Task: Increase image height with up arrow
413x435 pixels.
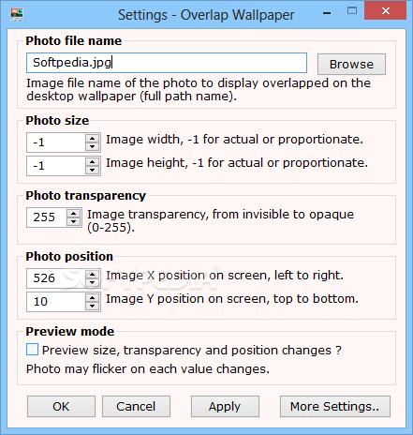Action: point(92,162)
